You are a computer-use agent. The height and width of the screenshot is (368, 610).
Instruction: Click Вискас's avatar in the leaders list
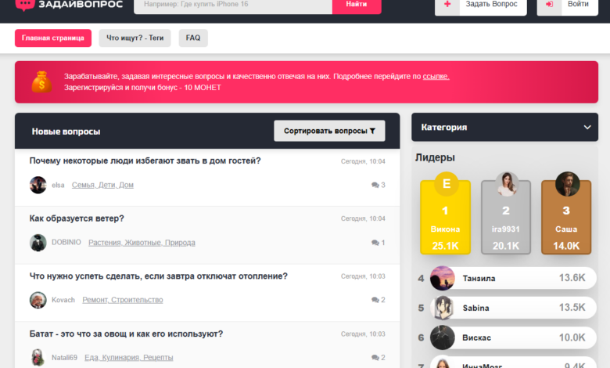(443, 337)
